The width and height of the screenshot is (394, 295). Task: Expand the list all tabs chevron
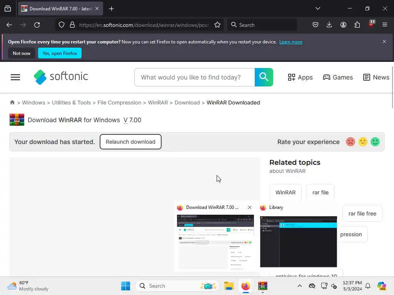click(317, 8)
